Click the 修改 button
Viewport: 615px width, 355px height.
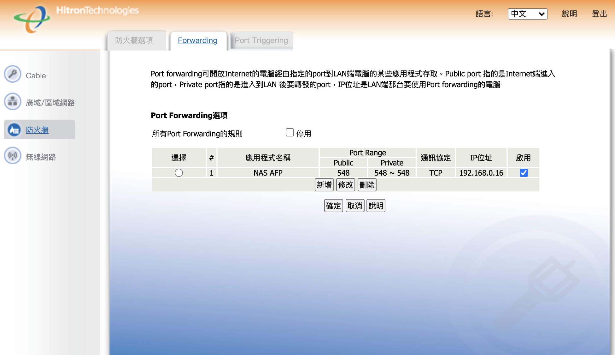click(346, 185)
